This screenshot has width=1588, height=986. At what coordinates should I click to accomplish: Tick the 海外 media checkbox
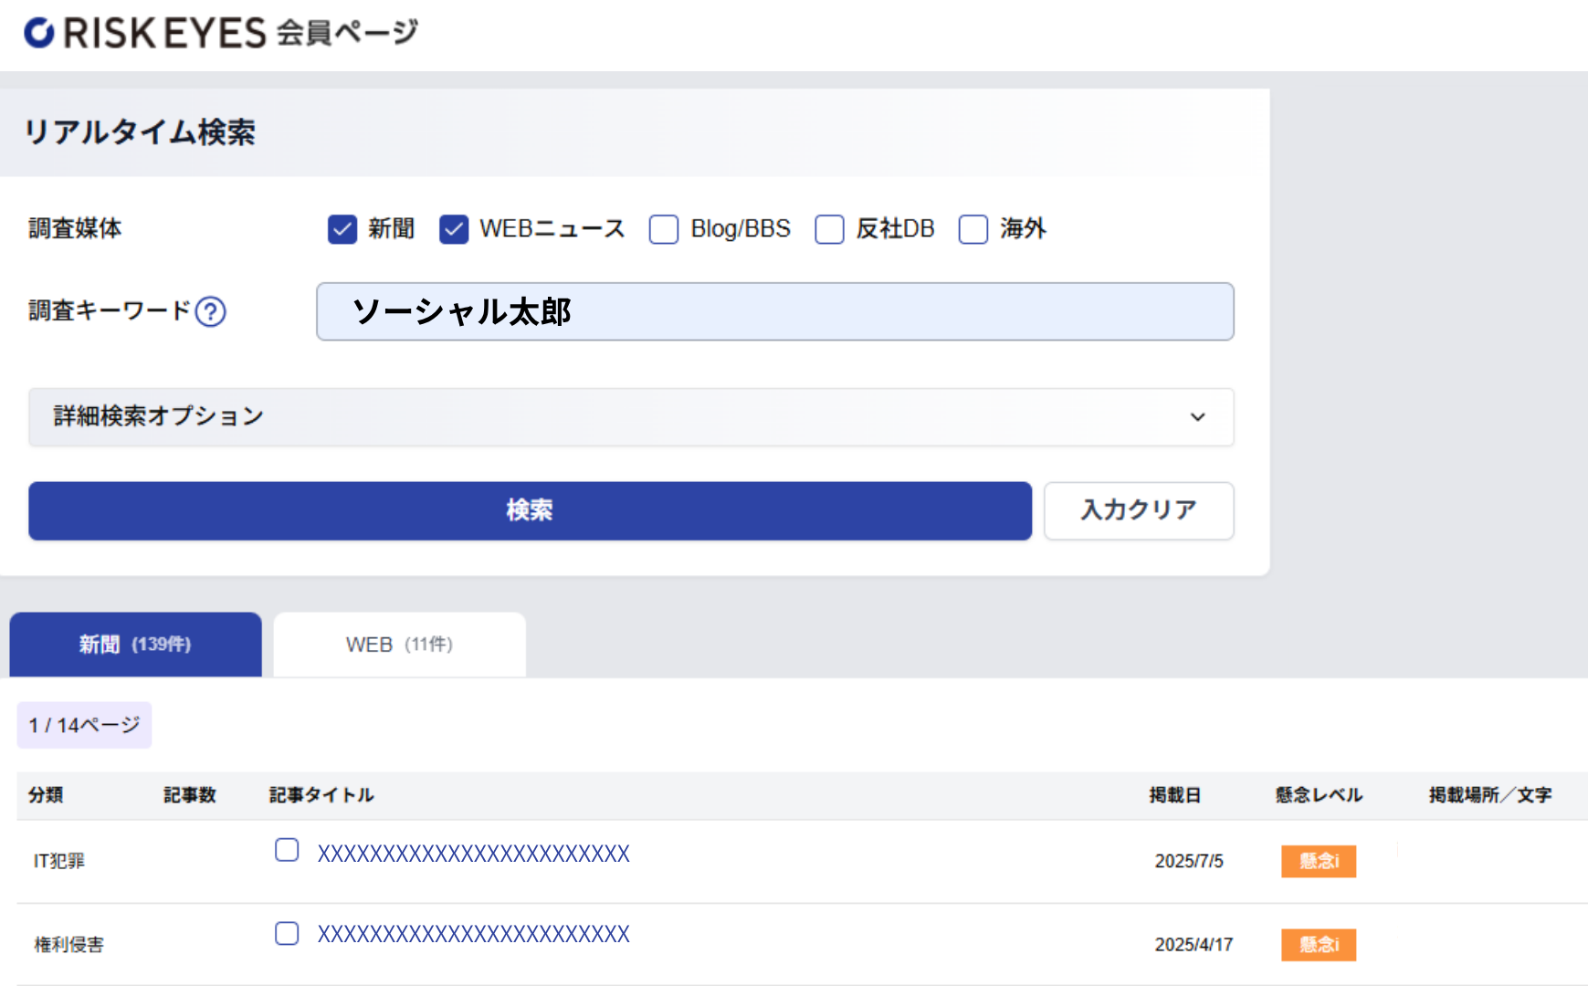[x=973, y=229]
